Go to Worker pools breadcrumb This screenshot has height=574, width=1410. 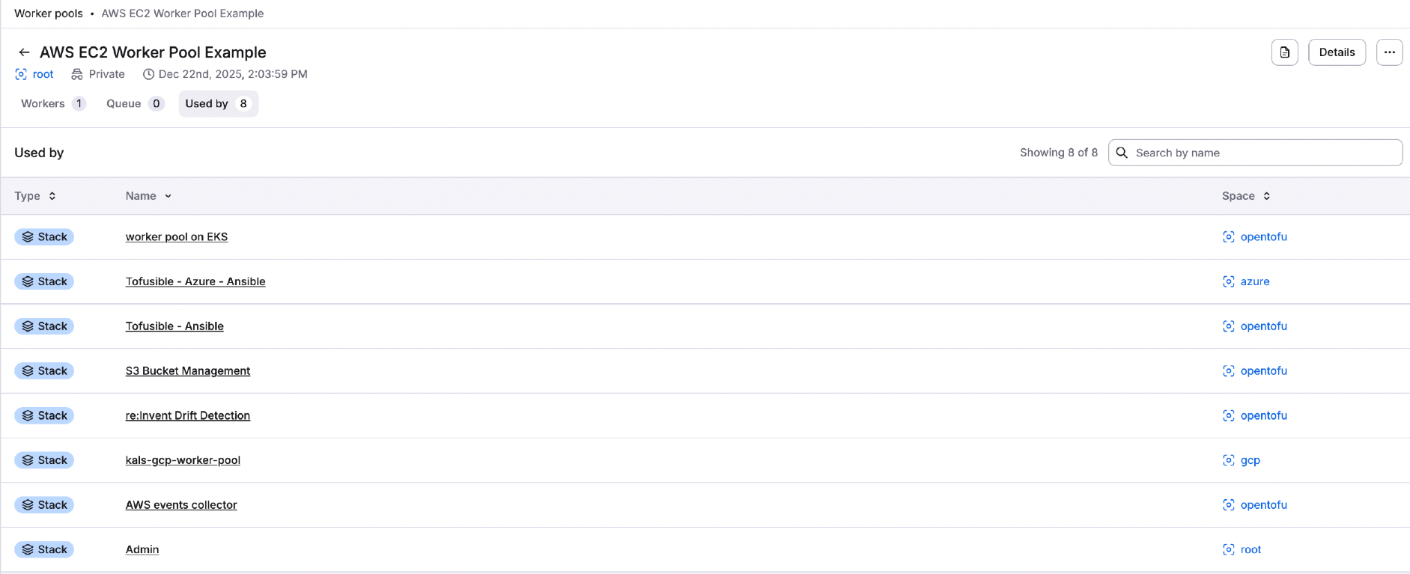(49, 13)
